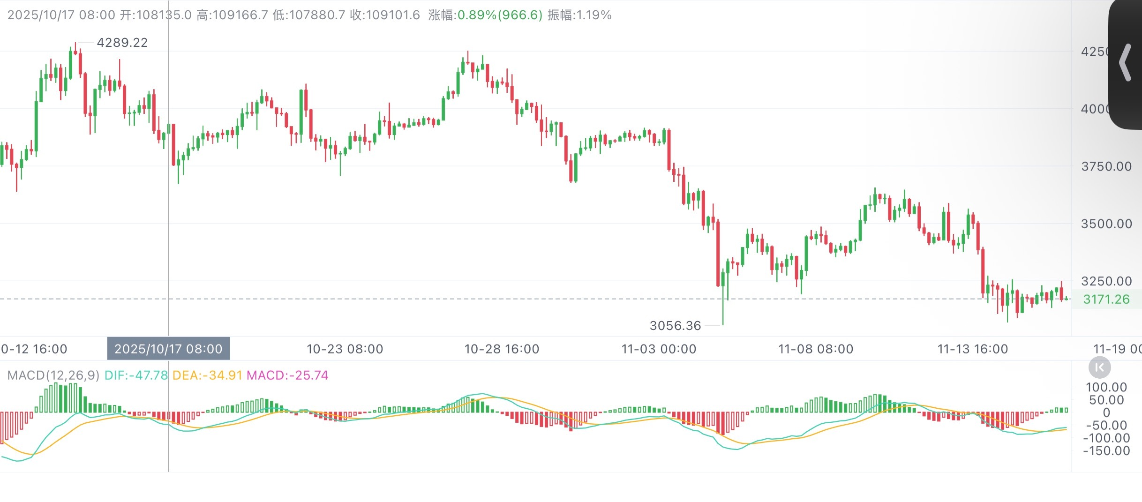The width and height of the screenshot is (1142, 502).
Task: Click the 振幅:1.19% amplitude label
Action: point(579,15)
